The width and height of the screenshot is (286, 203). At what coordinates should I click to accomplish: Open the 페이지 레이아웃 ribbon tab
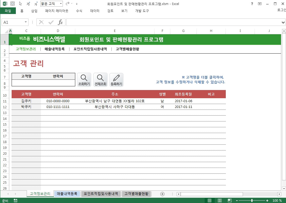point(57,11)
